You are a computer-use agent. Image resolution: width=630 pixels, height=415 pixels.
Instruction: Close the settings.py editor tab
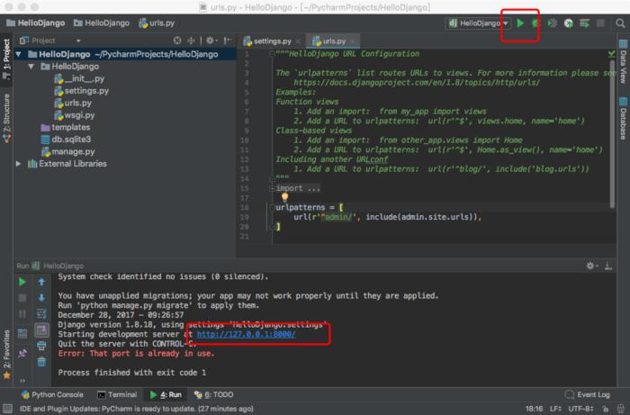coord(298,41)
